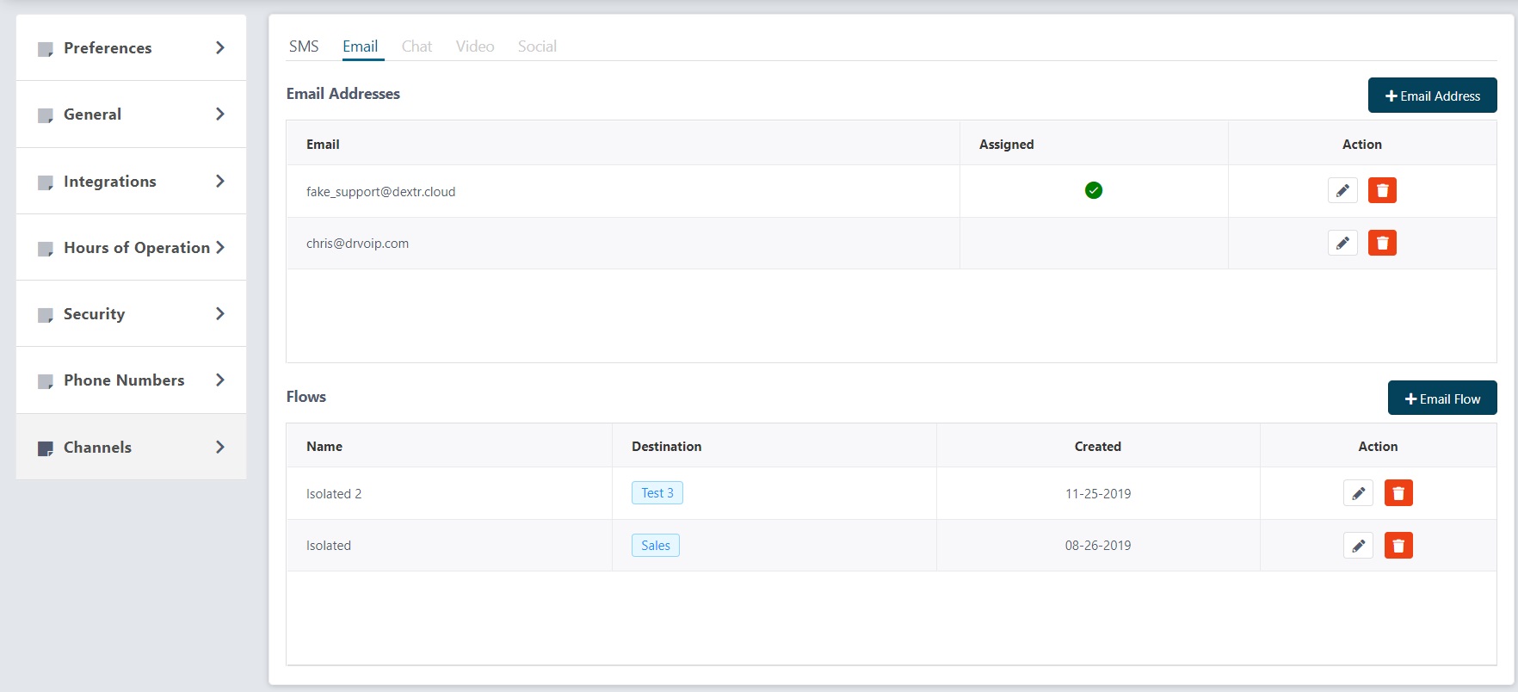Click the Sales destination tag
Viewport: 1518px width, 692px height.
(x=656, y=546)
